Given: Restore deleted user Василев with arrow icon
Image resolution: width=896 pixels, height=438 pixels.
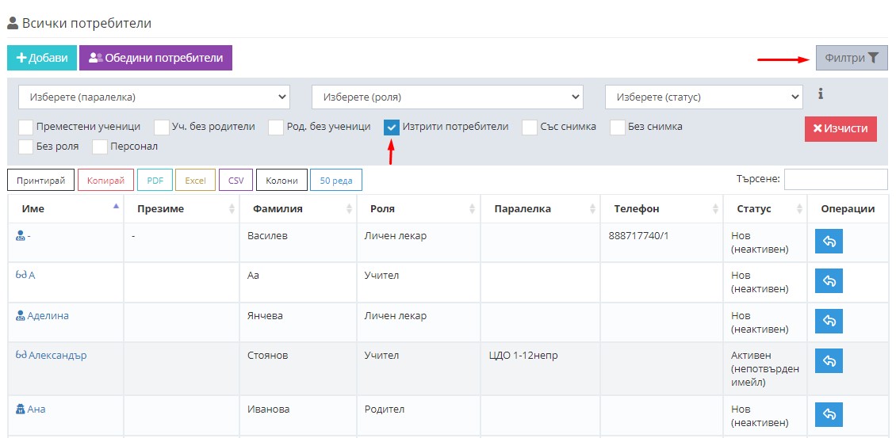Looking at the screenshot, I should [829, 241].
